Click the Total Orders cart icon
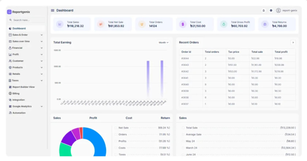 (142, 24)
